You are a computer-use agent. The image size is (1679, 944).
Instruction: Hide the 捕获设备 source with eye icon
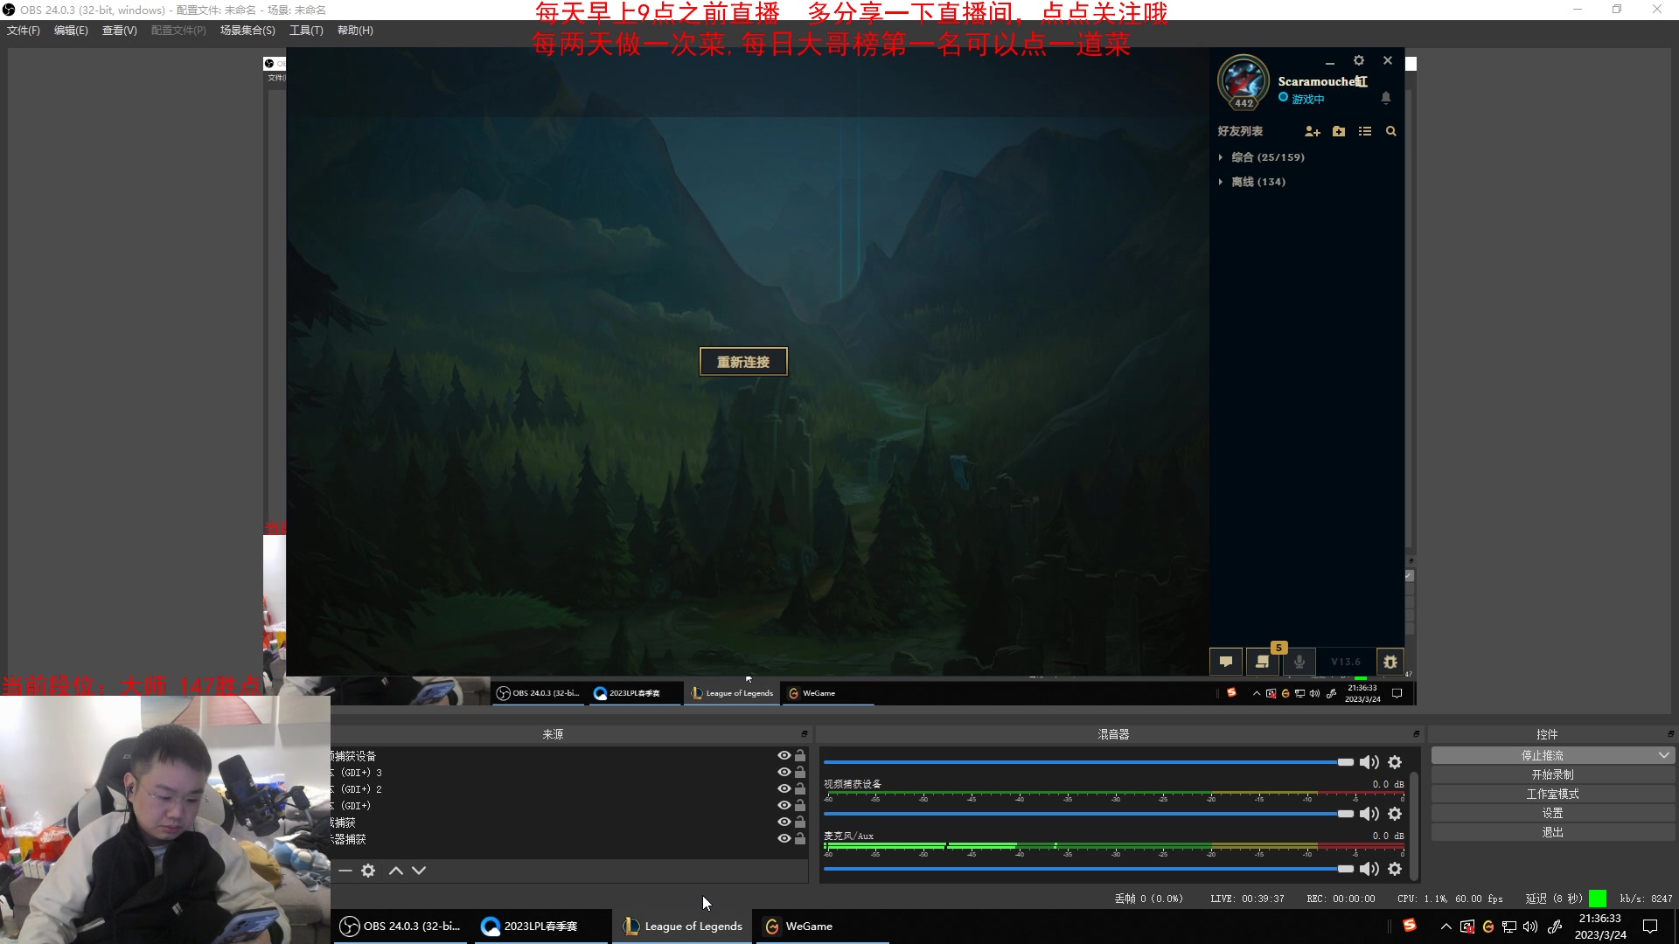(784, 756)
